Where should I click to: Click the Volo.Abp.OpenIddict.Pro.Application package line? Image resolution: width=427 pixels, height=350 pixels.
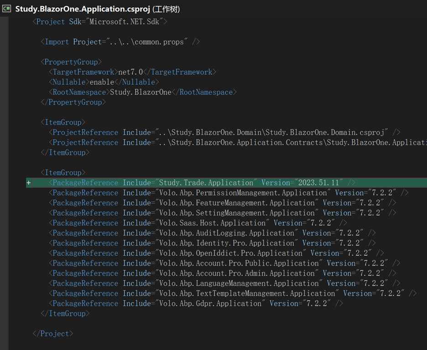[x=216, y=253]
